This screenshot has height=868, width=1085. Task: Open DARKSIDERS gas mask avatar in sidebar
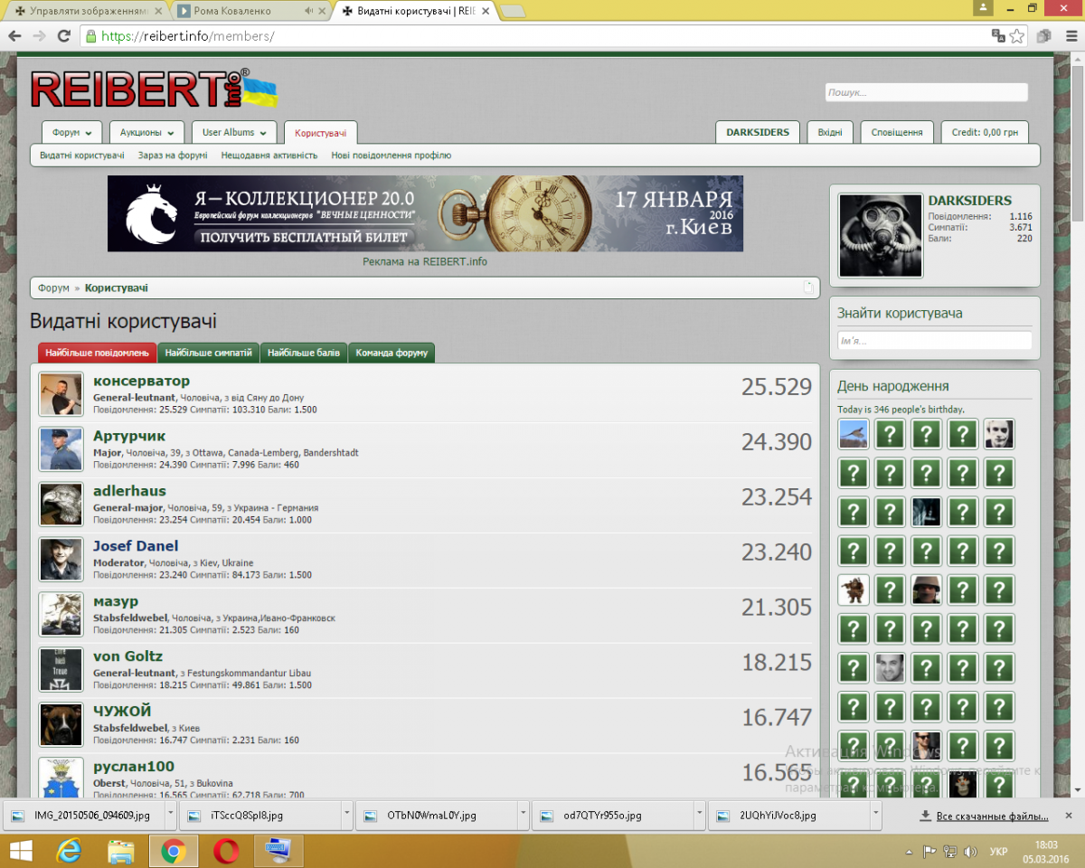[x=881, y=235]
